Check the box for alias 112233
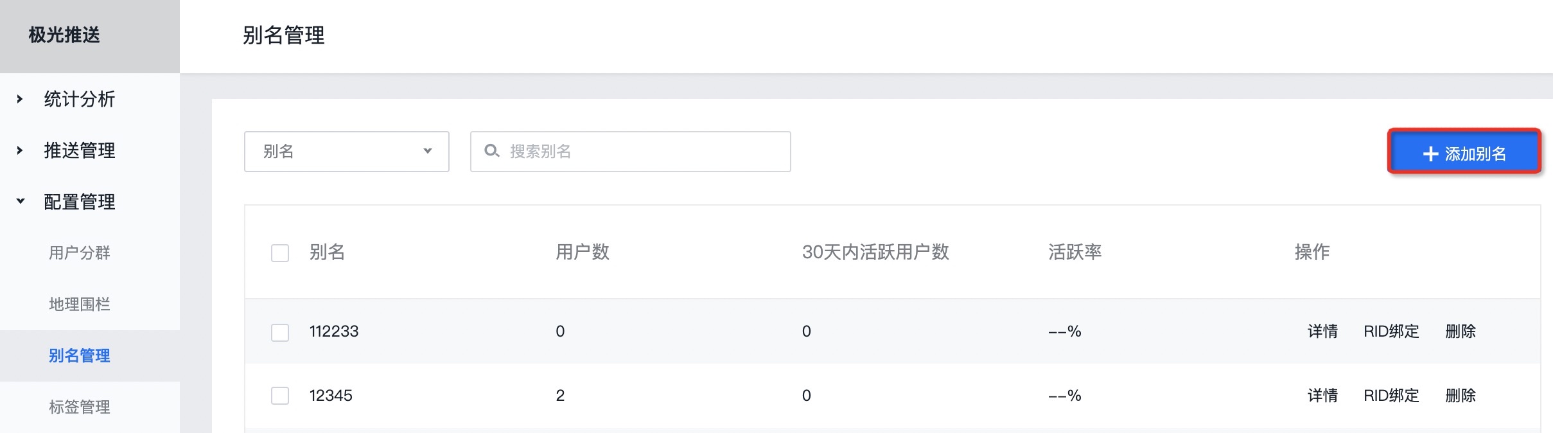 coord(280,332)
